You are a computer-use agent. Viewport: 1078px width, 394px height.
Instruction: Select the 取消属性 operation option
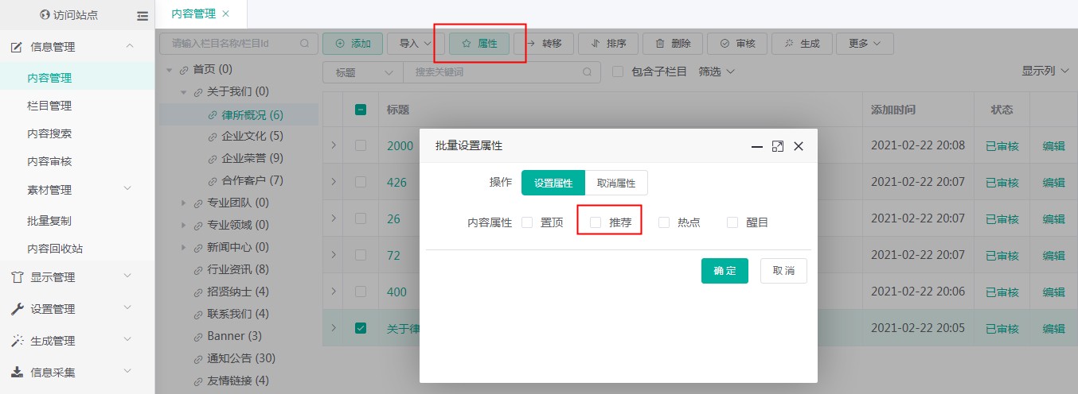(x=615, y=183)
